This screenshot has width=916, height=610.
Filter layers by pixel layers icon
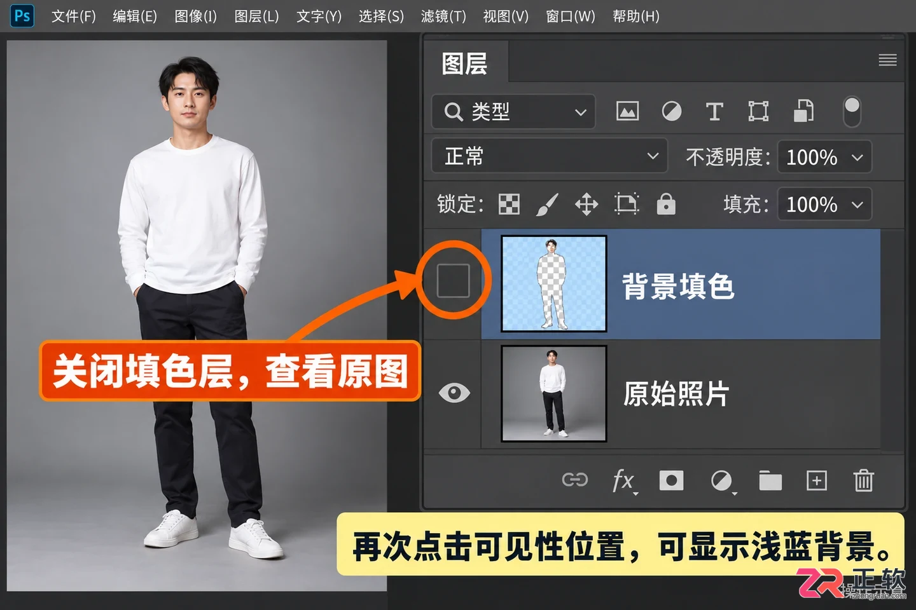click(627, 111)
